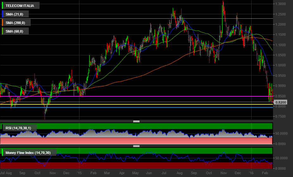Select the yellow horizontal support line
Image resolution: width=293 pixels, height=177 pixels.
[136, 104]
